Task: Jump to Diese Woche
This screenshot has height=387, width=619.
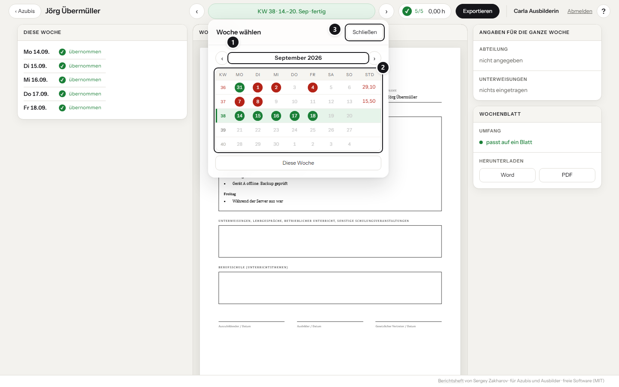Action: pyautogui.click(x=298, y=163)
